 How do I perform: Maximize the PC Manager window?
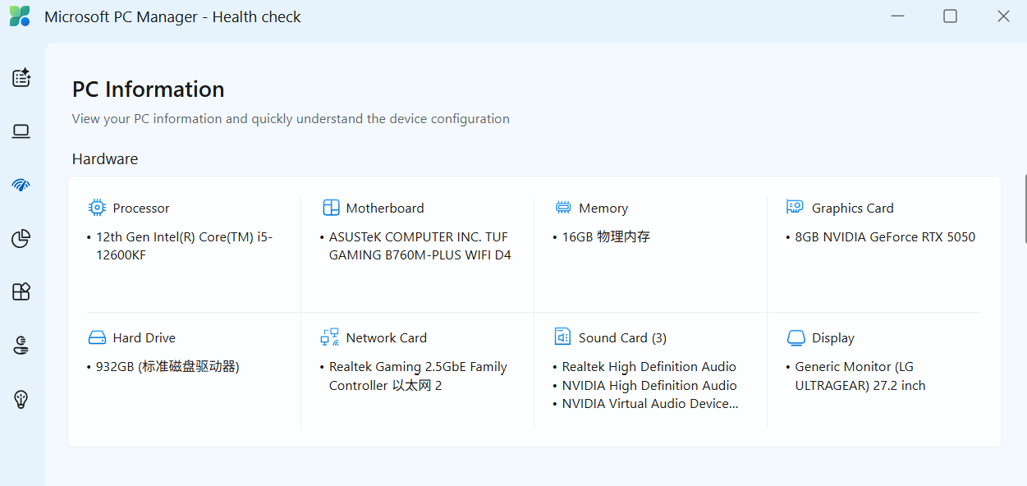950,16
